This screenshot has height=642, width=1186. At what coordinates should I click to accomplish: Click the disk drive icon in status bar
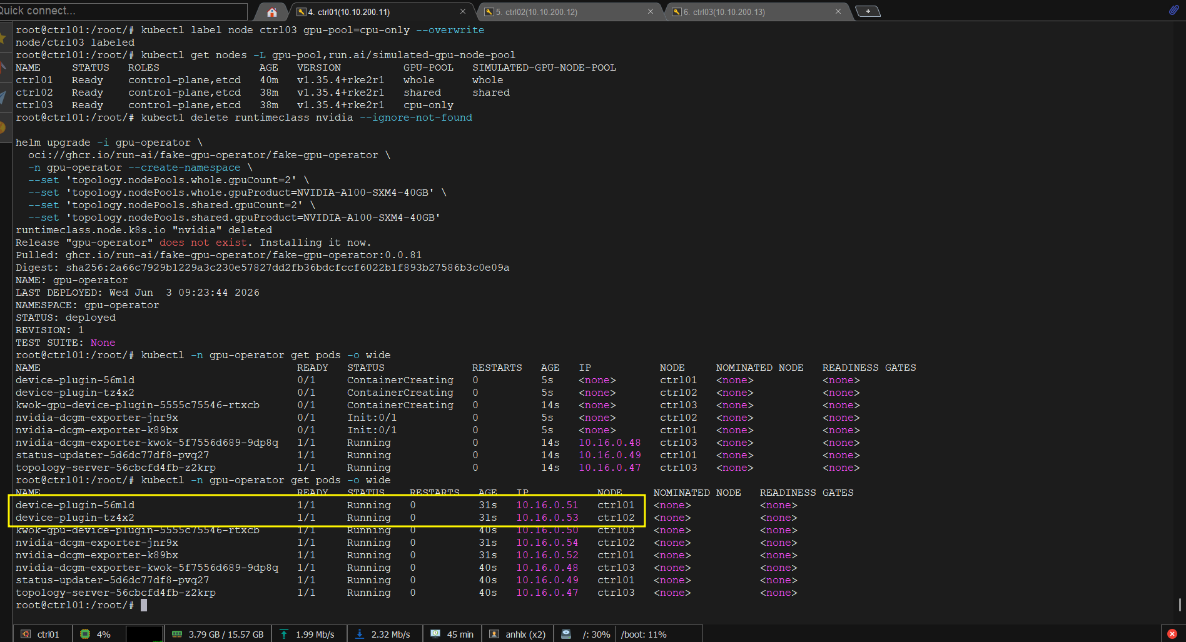point(566,634)
